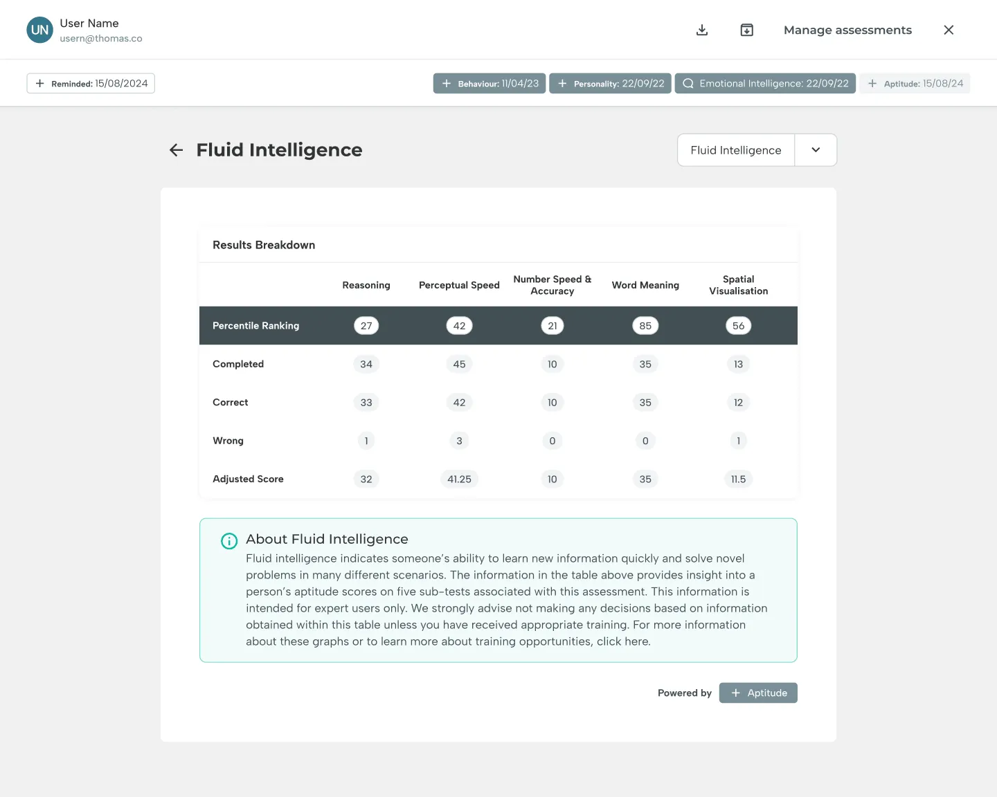
Task: Click the About Fluid Intelligence heading
Action: (x=327, y=539)
